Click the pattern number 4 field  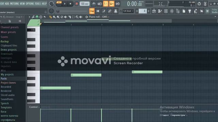click(143, 11)
